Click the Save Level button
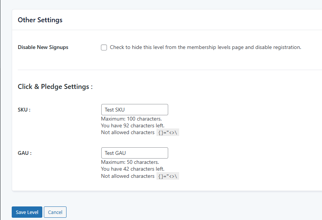The width and height of the screenshot is (322, 220). click(27, 212)
